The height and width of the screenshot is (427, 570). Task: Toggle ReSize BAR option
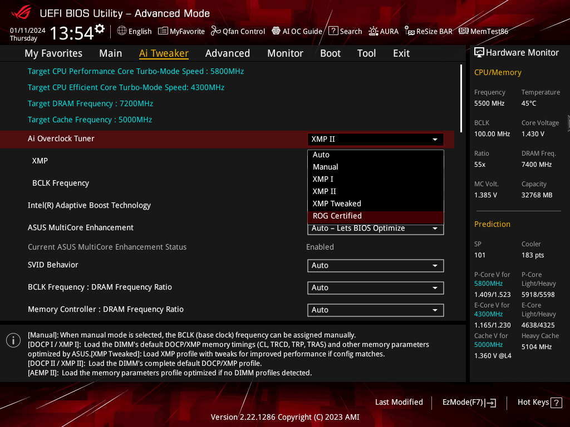point(429,31)
